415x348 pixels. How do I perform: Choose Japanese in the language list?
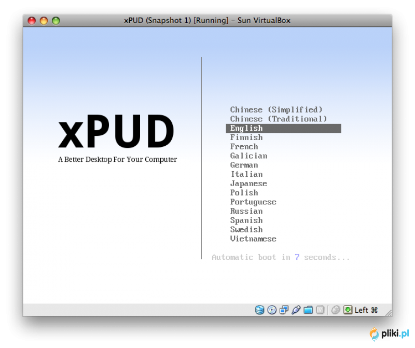(x=249, y=184)
